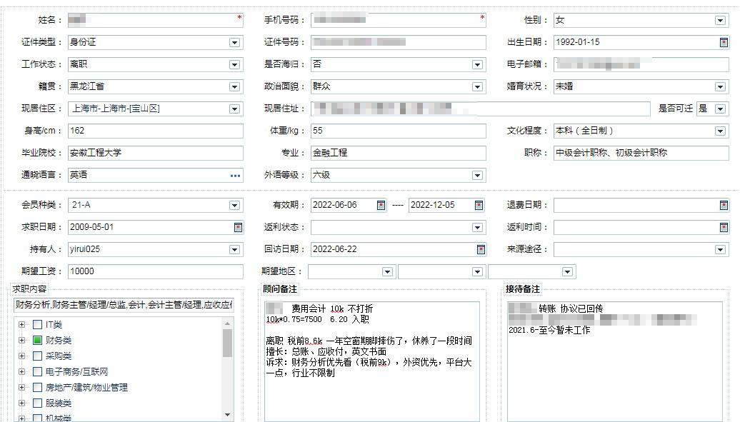Open the third 期望地区 dropdown

(x=567, y=272)
